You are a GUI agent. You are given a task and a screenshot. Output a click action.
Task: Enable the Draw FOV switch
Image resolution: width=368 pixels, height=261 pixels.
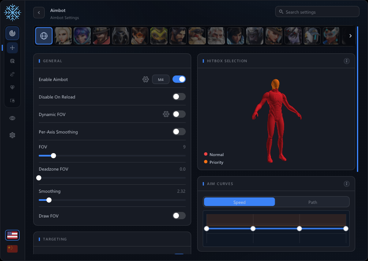click(179, 216)
